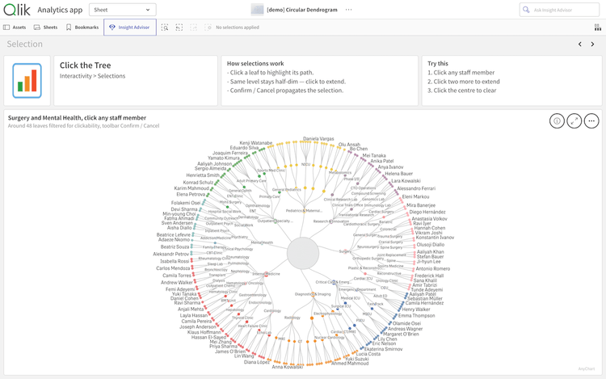606x379 pixels.
Task: Click the Radiology node label
Action: click(x=292, y=318)
